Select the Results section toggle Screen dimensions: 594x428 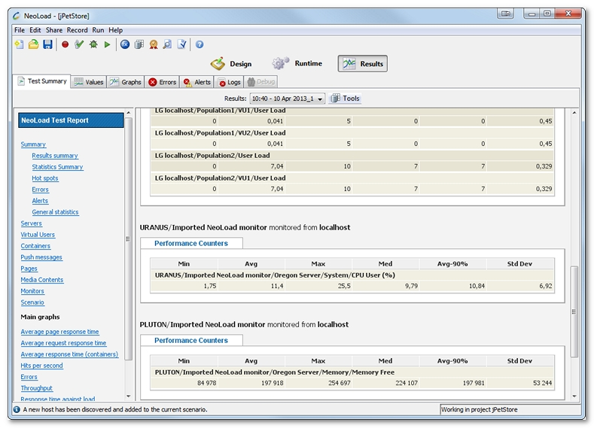[x=363, y=64]
